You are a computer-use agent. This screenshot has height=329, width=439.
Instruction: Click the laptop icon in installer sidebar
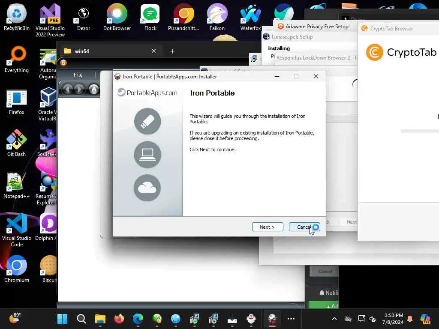pyautogui.click(x=147, y=154)
